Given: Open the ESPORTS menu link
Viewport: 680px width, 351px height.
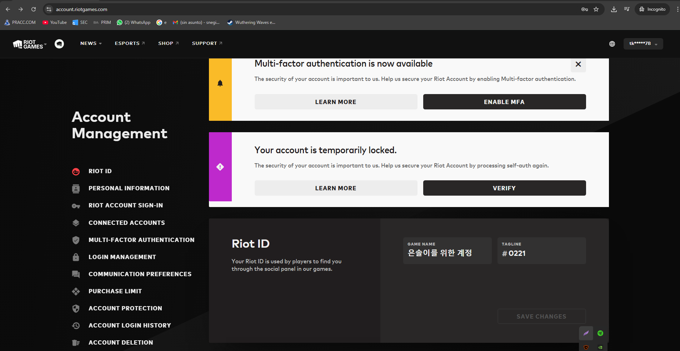Looking at the screenshot, I should (130, 43).
